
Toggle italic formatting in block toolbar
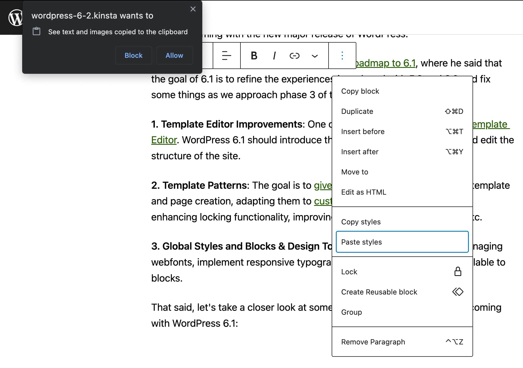pos(274,55)
